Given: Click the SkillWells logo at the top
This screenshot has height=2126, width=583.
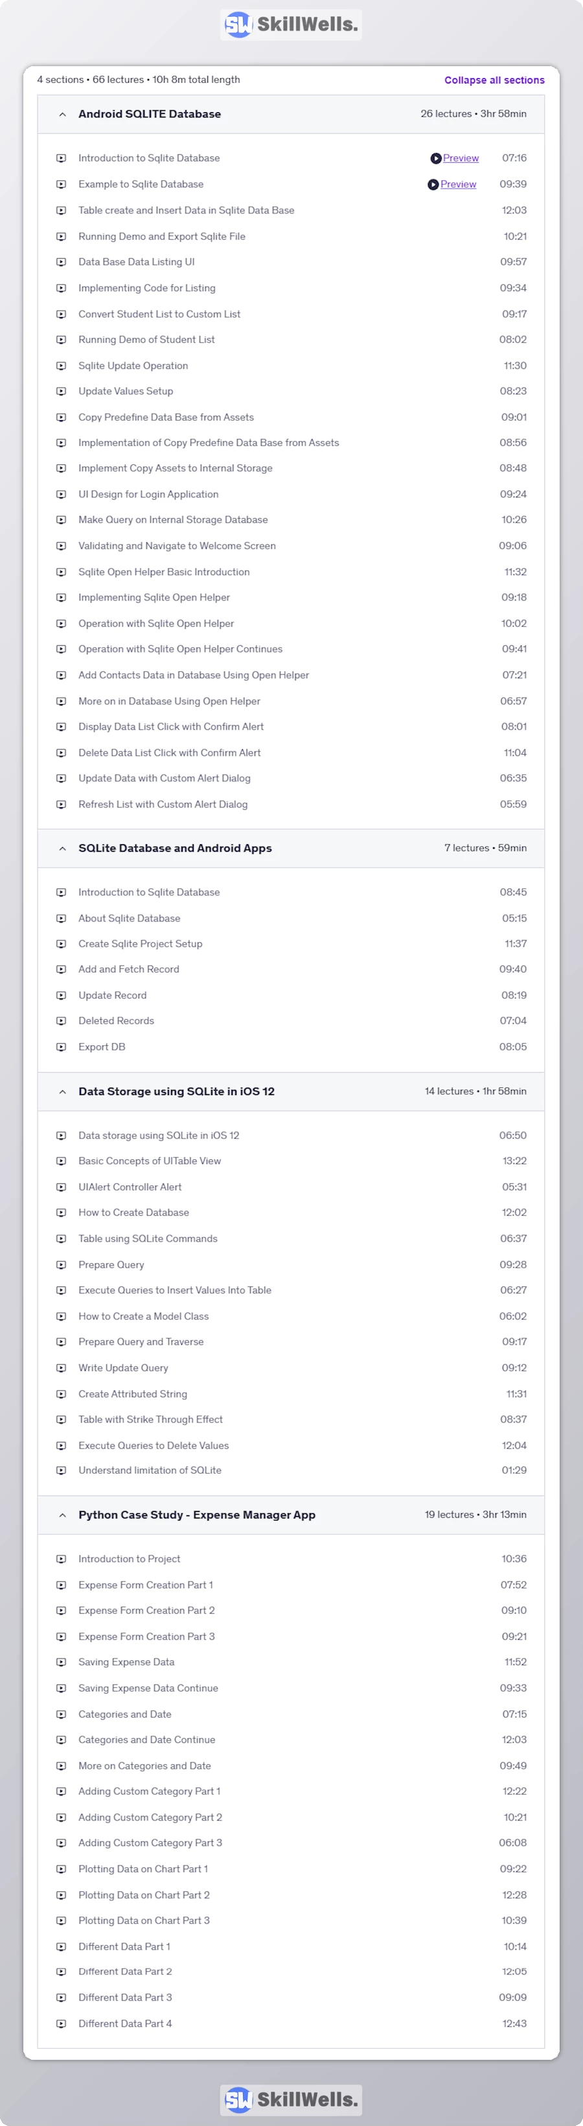Looking at the screenshot, I should (290, 24).
